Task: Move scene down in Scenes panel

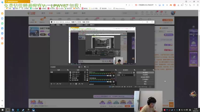Action: pos(60,84)
